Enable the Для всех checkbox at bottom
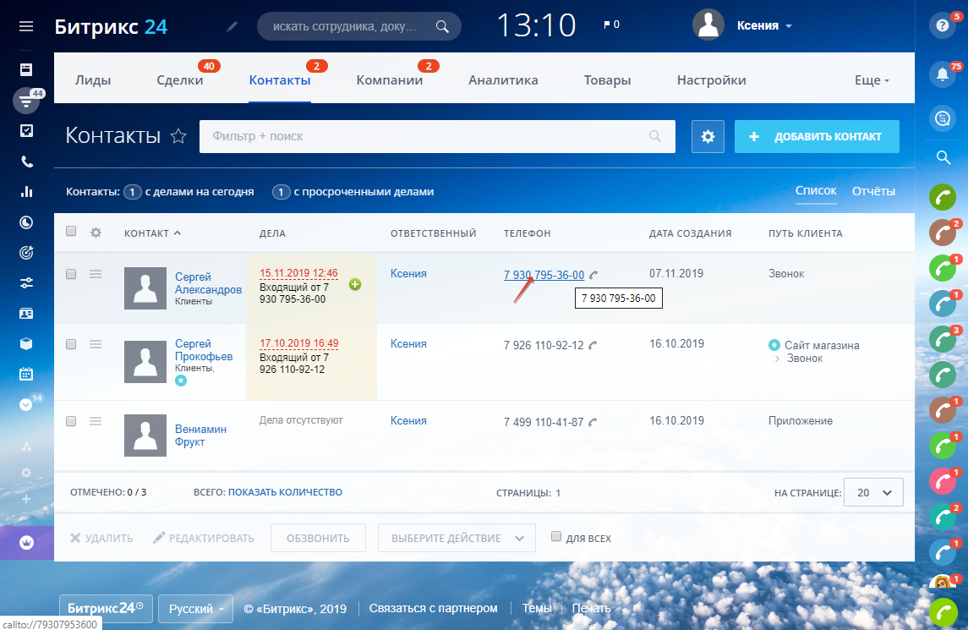 click(555, 537)
